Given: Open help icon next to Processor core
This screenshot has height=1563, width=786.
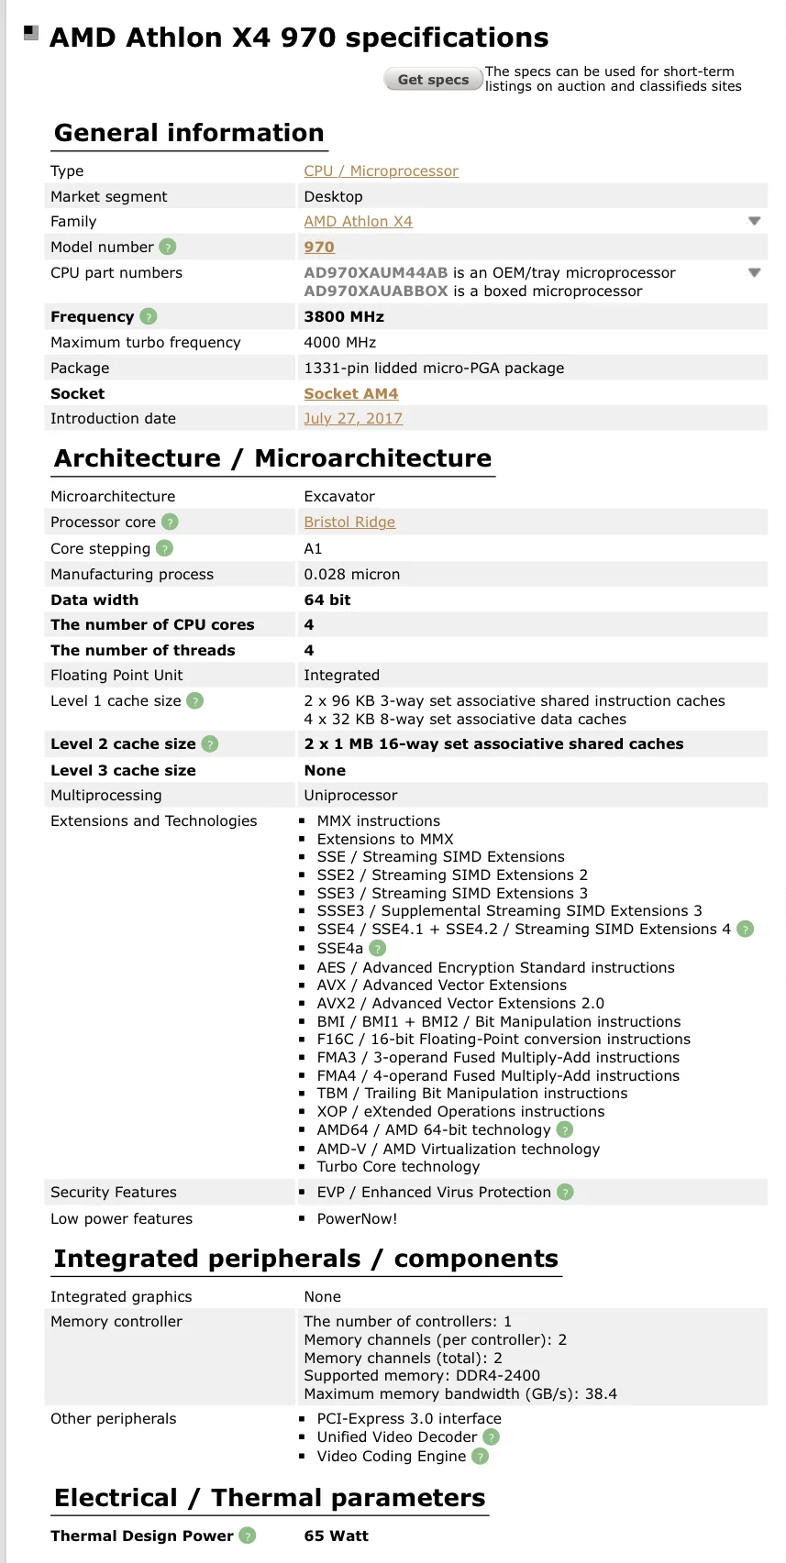Looking at the screenshot, I should click(x=170, y=522).
